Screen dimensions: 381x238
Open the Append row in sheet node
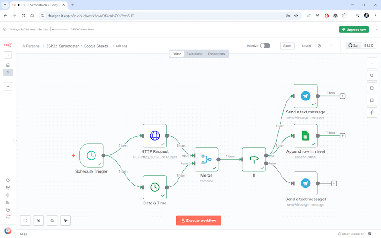tap(305, 135)
